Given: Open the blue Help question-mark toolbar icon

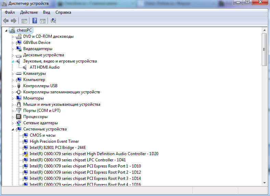Looking at the screenshot, I should pyautogui.click(x=35, y=21).
